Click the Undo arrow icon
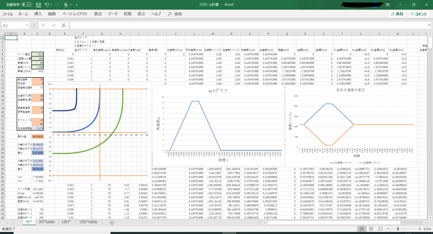This screenshot has height=234, width=433. (x=47, y=5)
